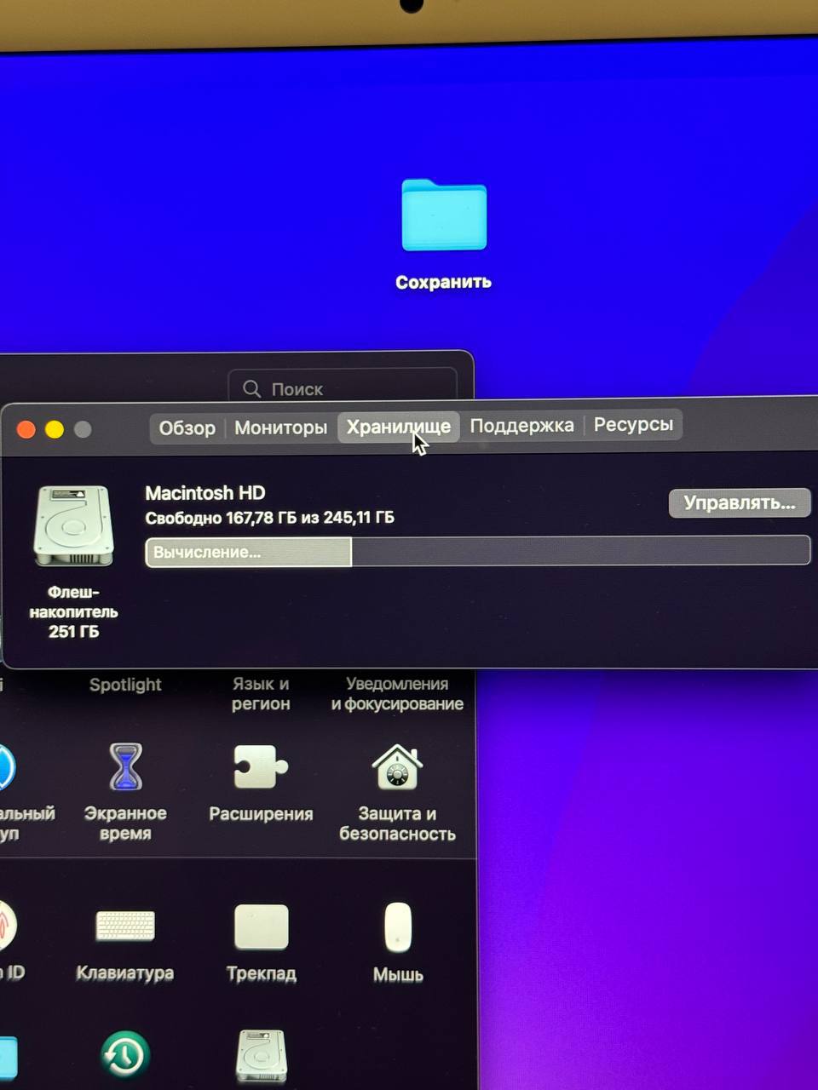Image resolution: width=818 pixels, height=1090 pixels.
Task: Click the Сохранить folder name label
Action: (x=444, y=282)
